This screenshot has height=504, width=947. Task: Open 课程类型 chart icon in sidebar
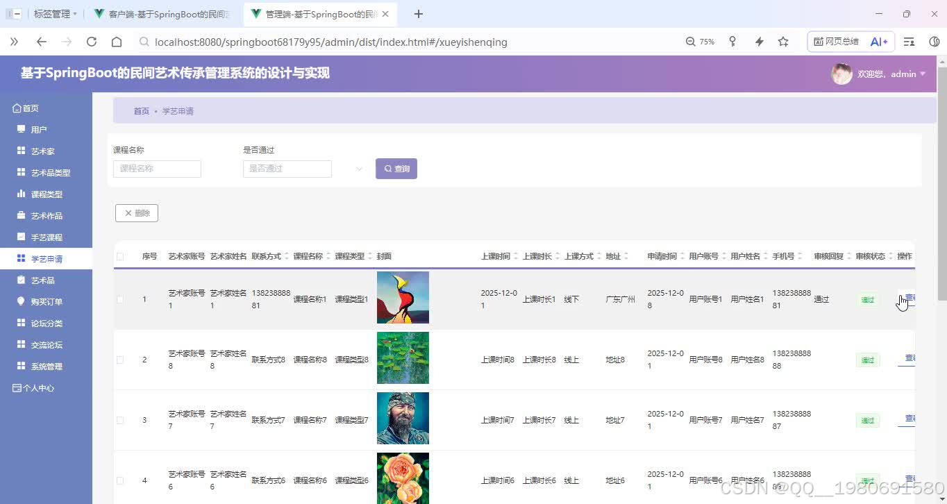coord(21,194)
